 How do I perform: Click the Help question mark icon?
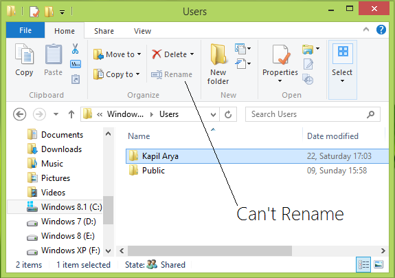tap(381, 30)
